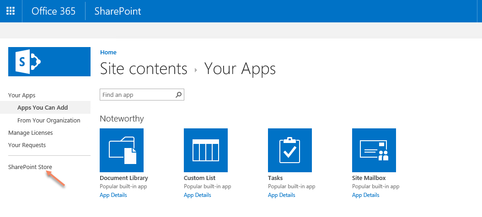Click the search magnifier icon

pos(179,95)
